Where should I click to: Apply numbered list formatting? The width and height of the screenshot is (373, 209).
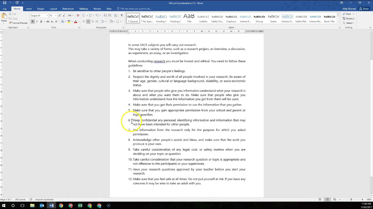91,15
